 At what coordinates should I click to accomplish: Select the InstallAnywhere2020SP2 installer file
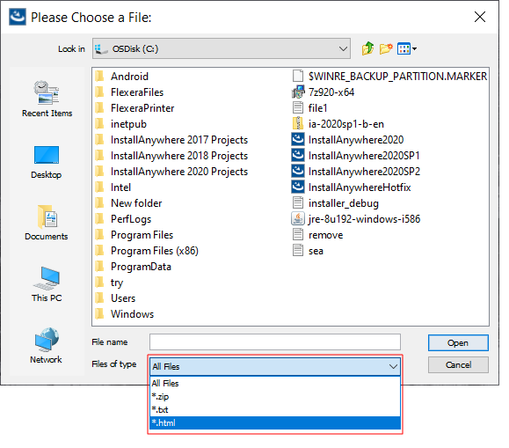(356, 172)
